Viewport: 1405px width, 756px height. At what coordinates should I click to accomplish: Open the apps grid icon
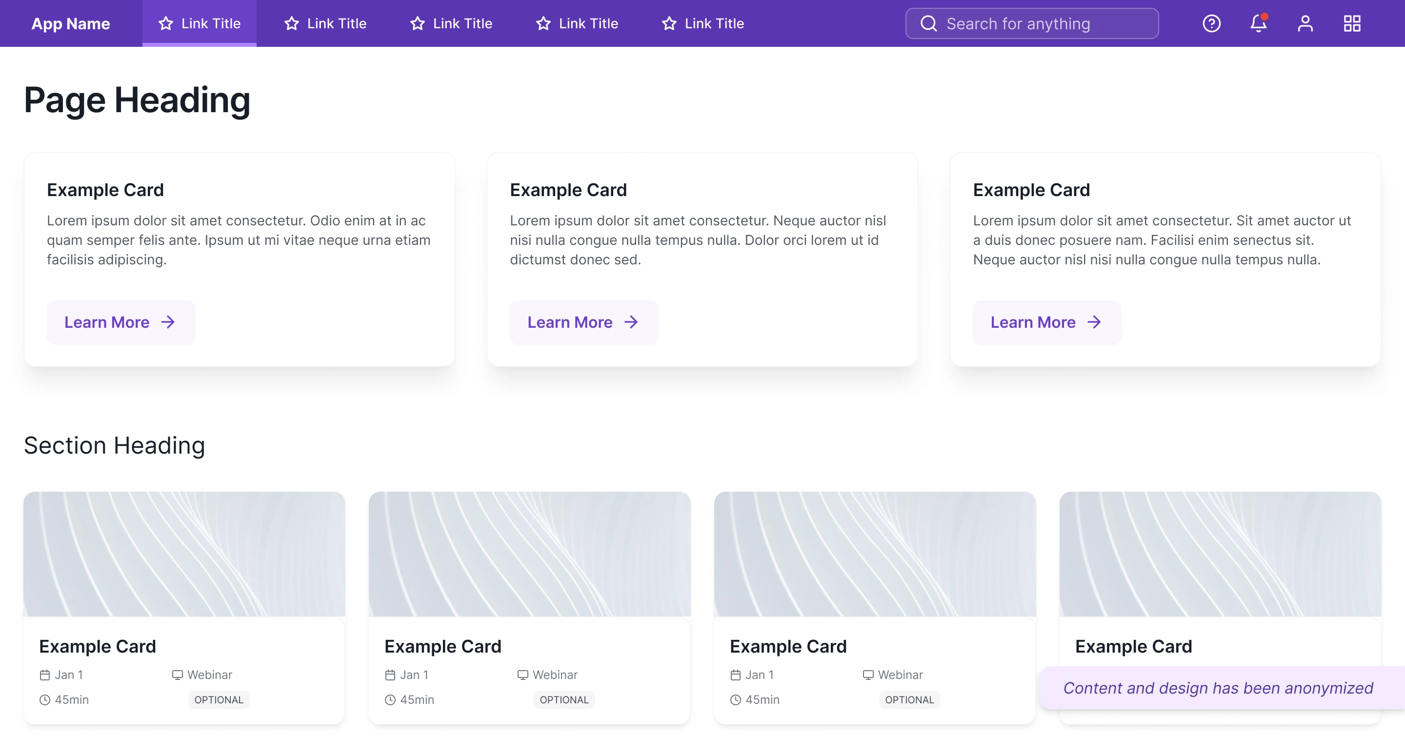point(1352,23)
